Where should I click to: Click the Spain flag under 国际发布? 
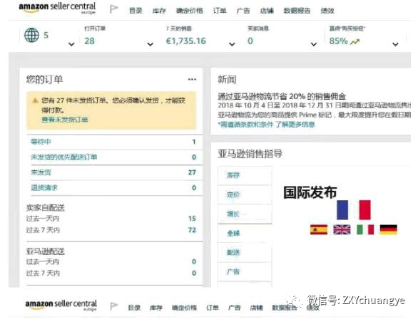319,229
